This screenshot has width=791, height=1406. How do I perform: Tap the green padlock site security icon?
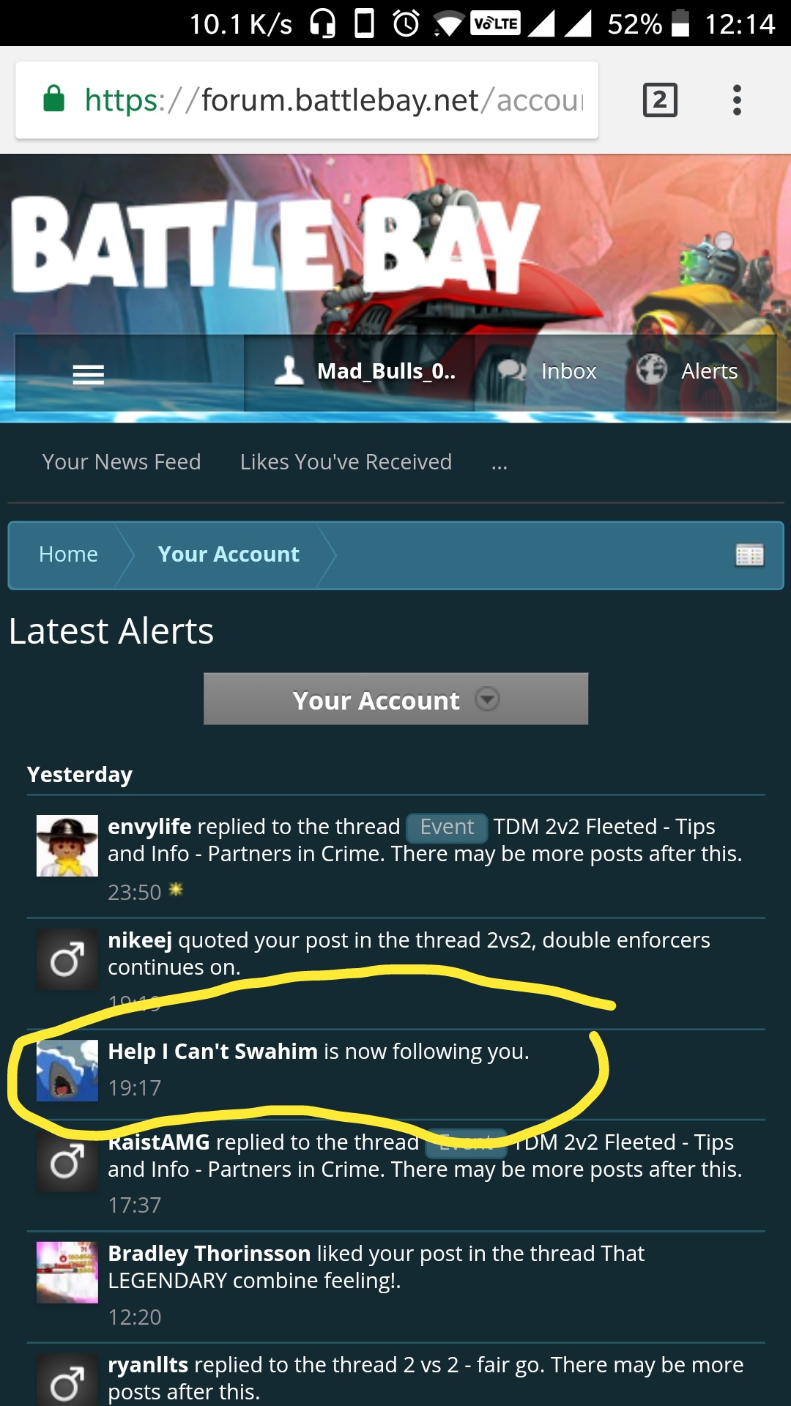(x=54, y=99)
